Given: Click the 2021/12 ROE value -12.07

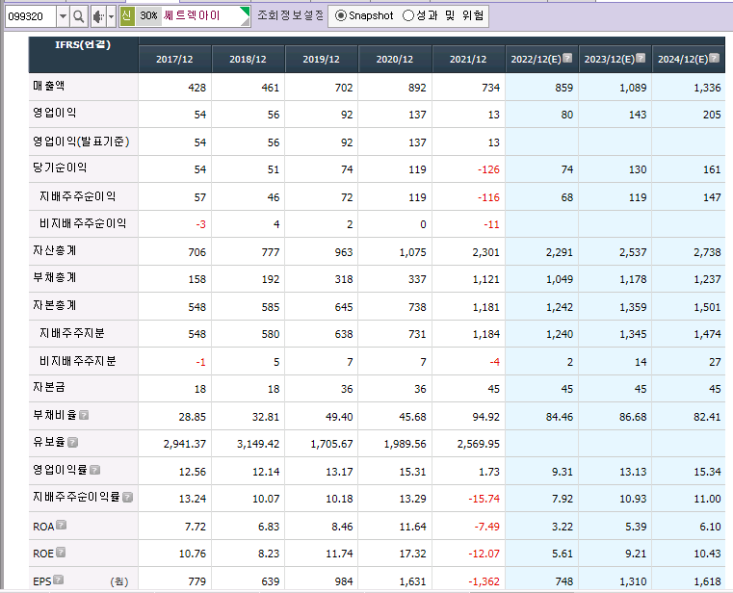Looking at the screenshot, I should [x=484, y=554].
